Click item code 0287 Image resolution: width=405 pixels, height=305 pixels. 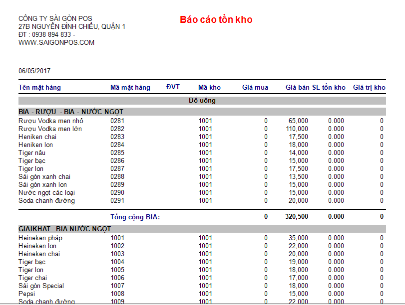pyautogui.click(x=117, y=169)
